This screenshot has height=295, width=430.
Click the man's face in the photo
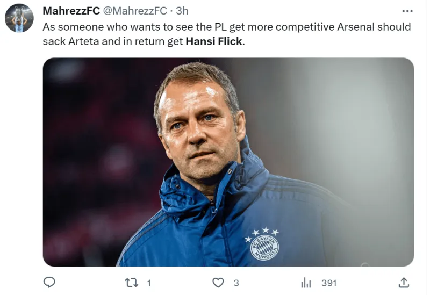click(198, 129)
